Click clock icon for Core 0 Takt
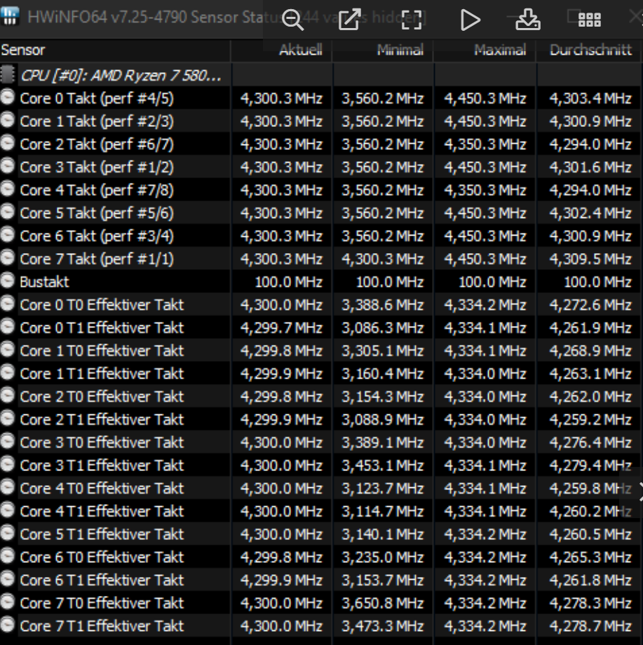 [8, 97]
